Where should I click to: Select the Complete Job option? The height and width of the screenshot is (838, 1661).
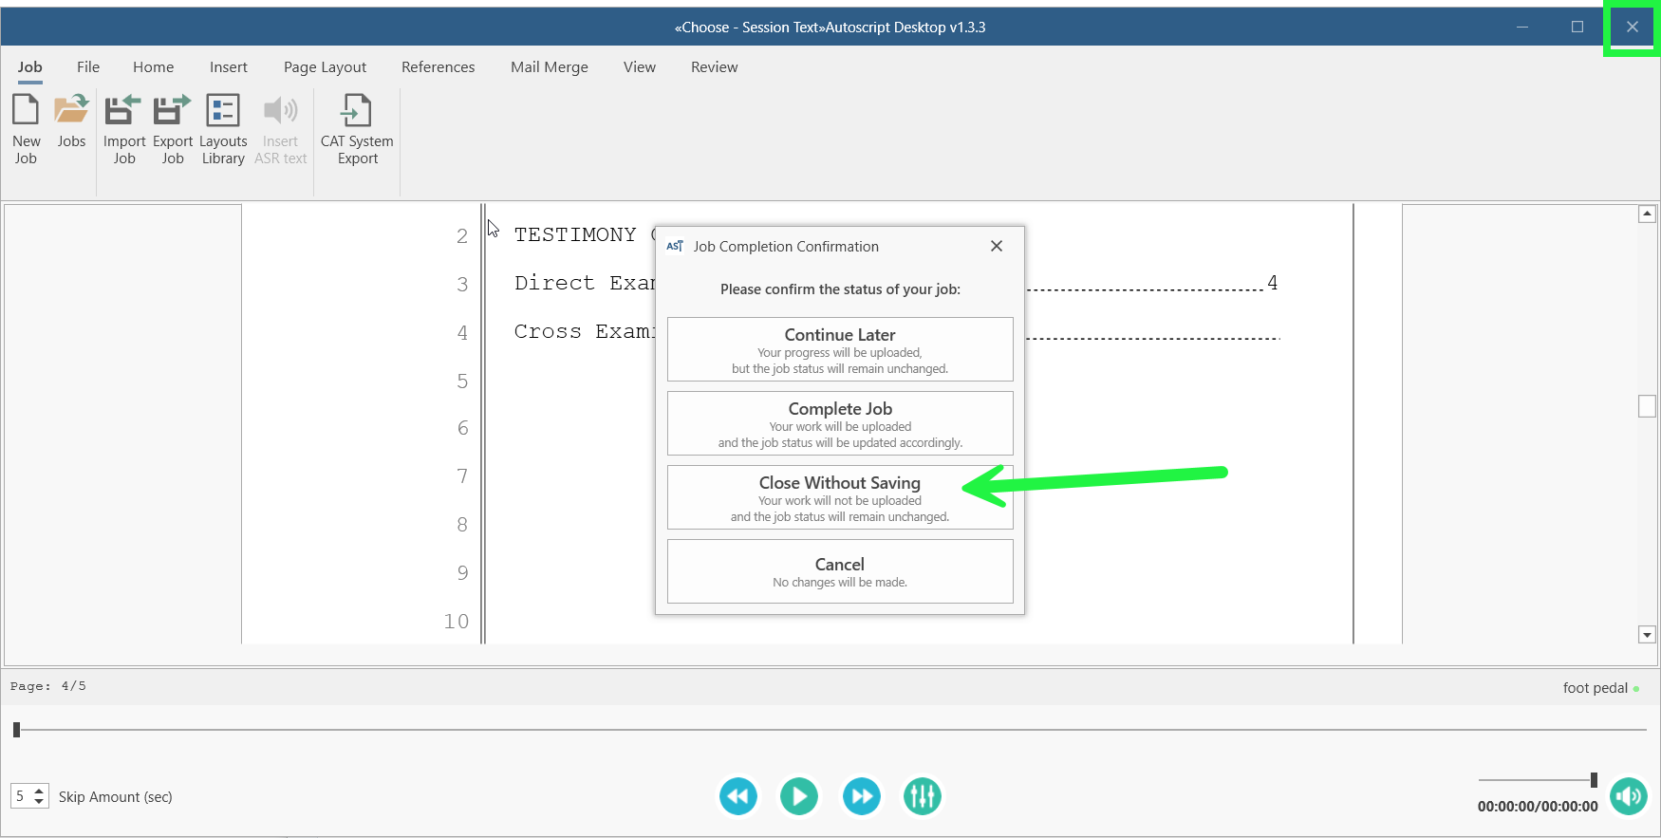[x=839, y=423]
